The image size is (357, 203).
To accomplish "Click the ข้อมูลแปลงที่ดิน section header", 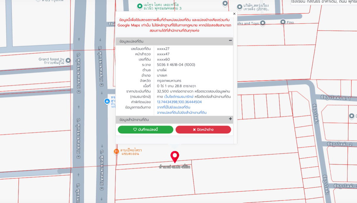I will tap(174, 41).
